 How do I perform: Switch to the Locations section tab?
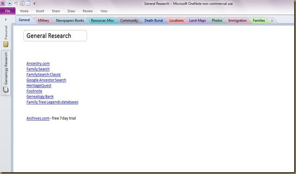point(176,20)
